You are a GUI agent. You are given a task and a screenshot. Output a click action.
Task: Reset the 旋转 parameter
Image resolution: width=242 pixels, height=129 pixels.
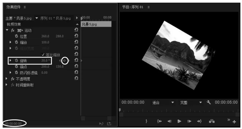(76, 60)
